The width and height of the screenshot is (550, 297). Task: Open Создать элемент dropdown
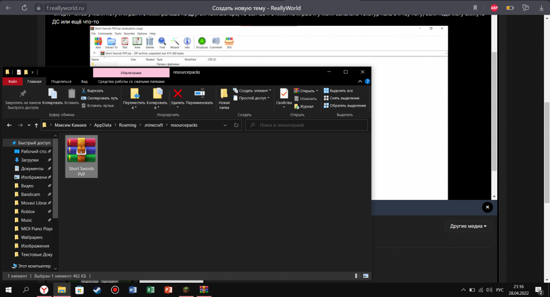[x=252, y=91]
